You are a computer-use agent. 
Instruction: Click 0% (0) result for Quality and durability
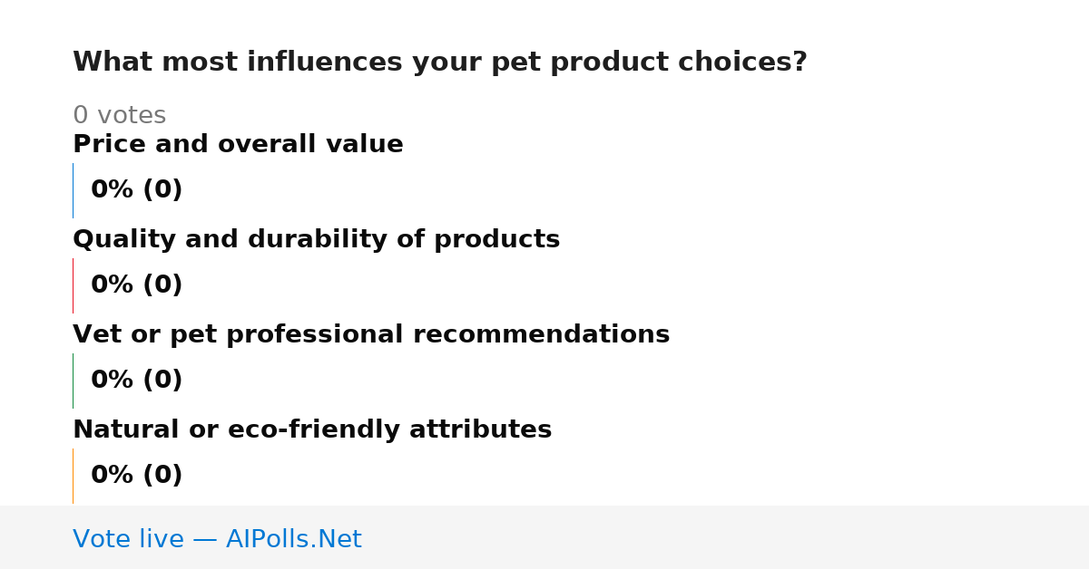tap(136, 285)
